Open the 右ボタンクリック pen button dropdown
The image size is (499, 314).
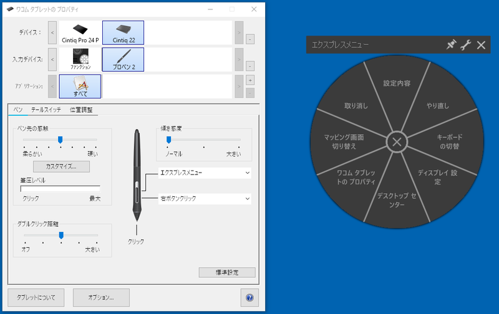(x=205, y=199)
